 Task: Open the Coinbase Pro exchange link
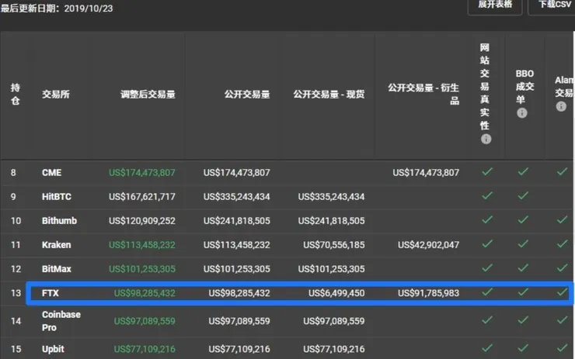point(61,321)
